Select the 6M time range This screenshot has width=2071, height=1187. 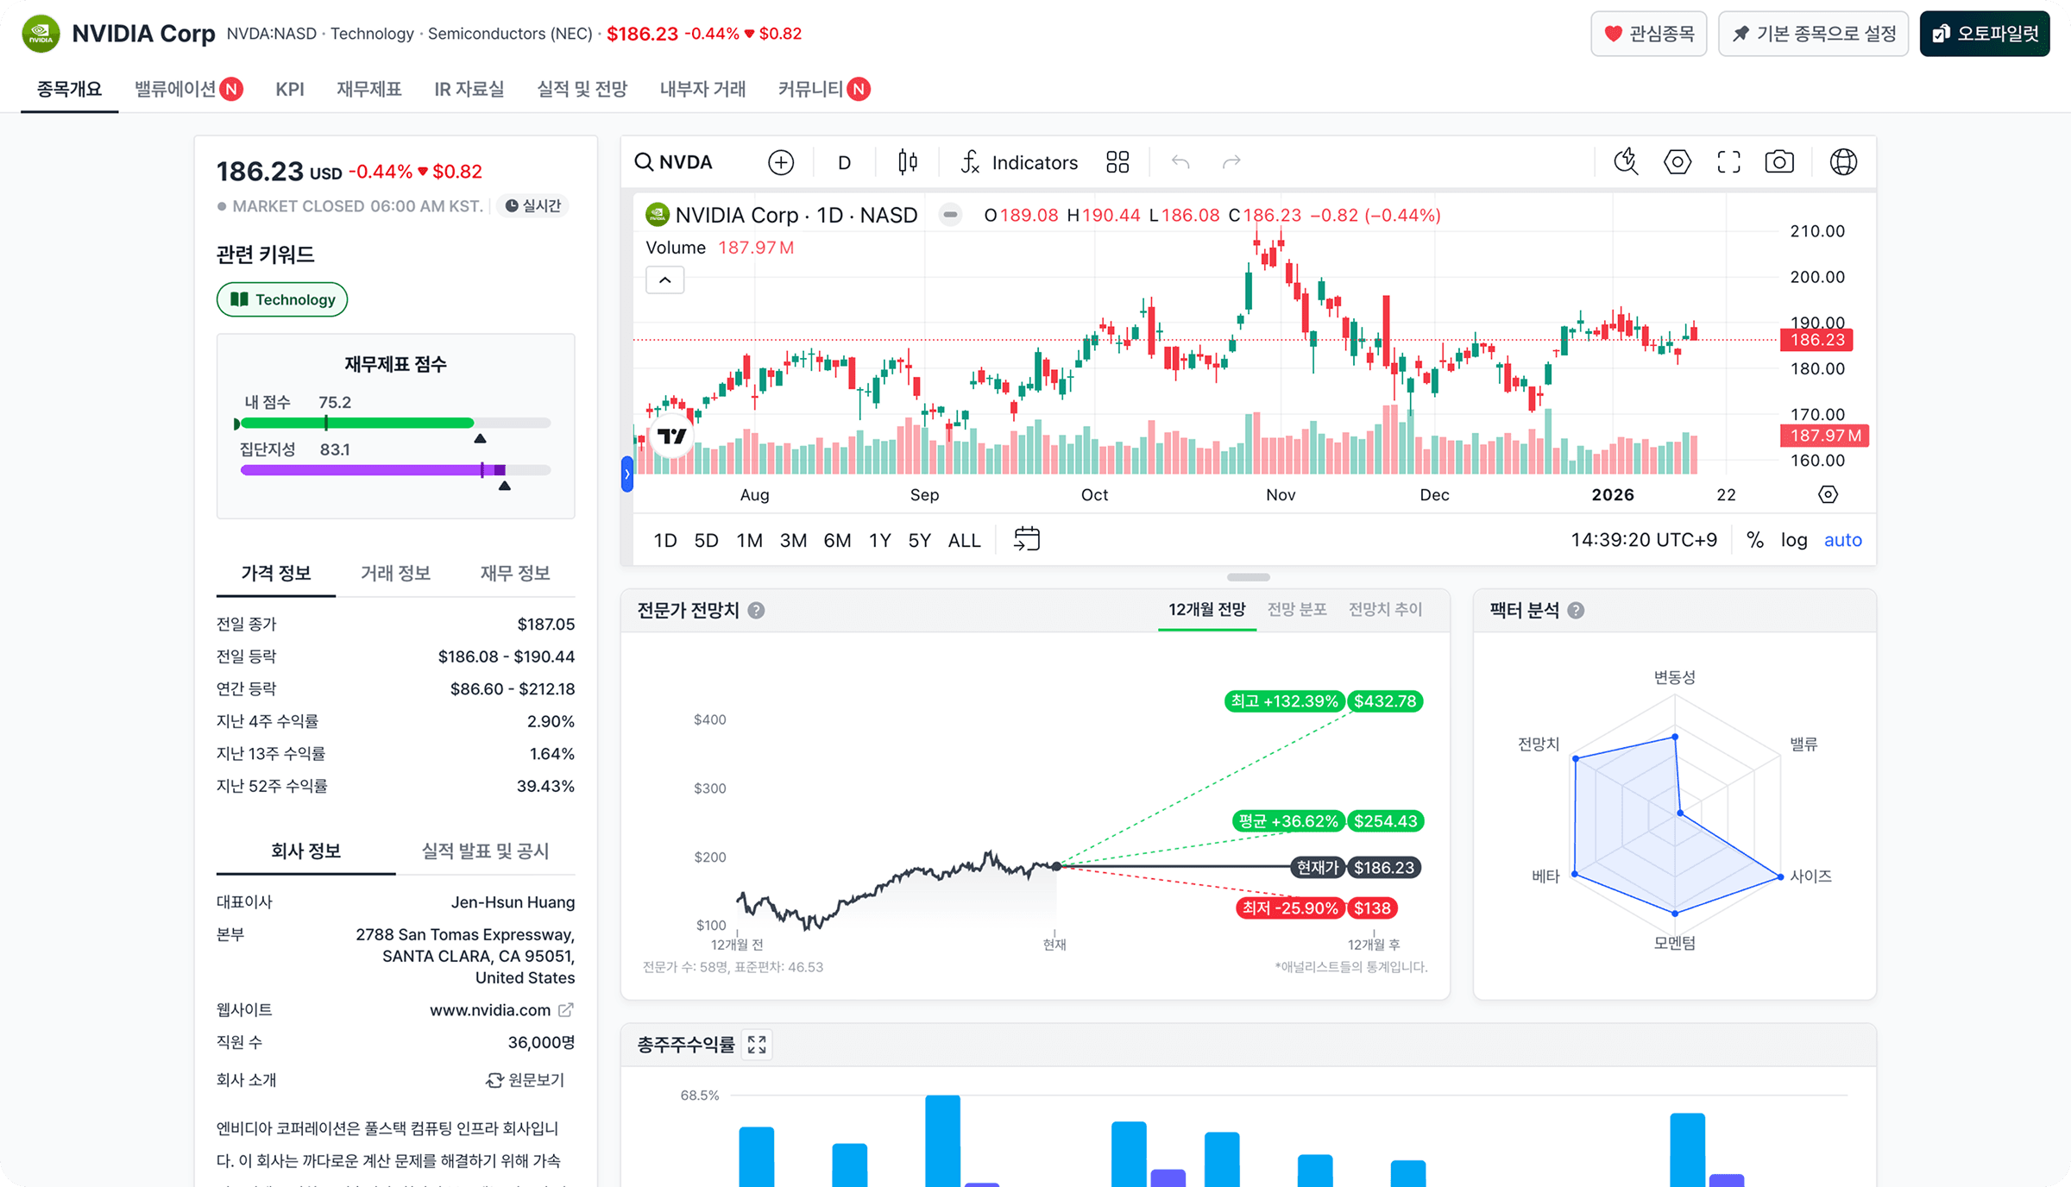coord(837,540)
